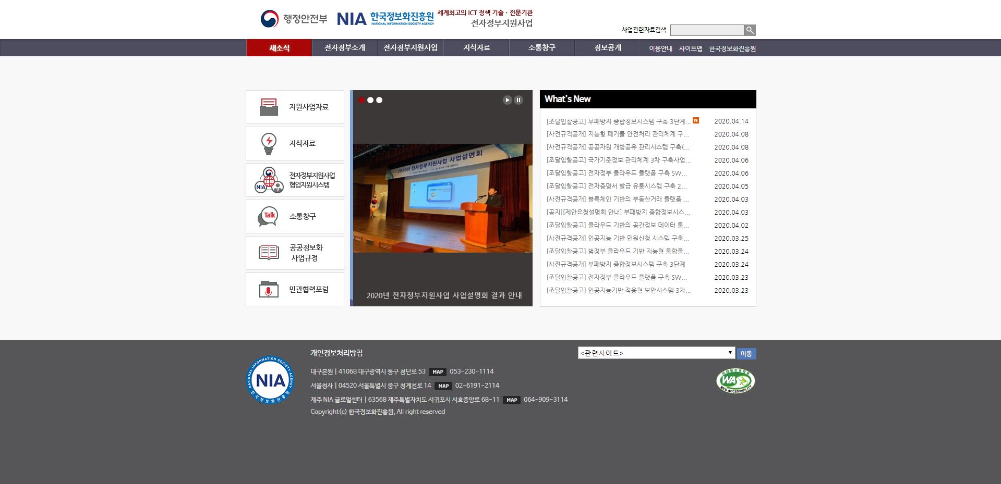Click the 민관협력포럼 microphone icon
Screen dimensions: 1001x484
tap(269, 289)
